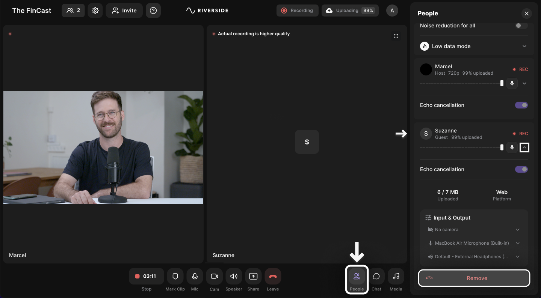Open the account avatar A
The image size is (541, 298).
pos(392,11)
